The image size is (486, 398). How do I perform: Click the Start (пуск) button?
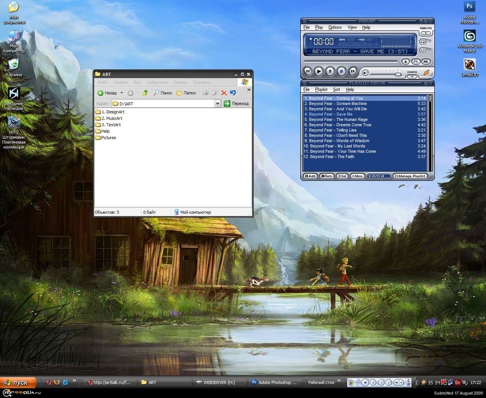[x=18, y=383]
